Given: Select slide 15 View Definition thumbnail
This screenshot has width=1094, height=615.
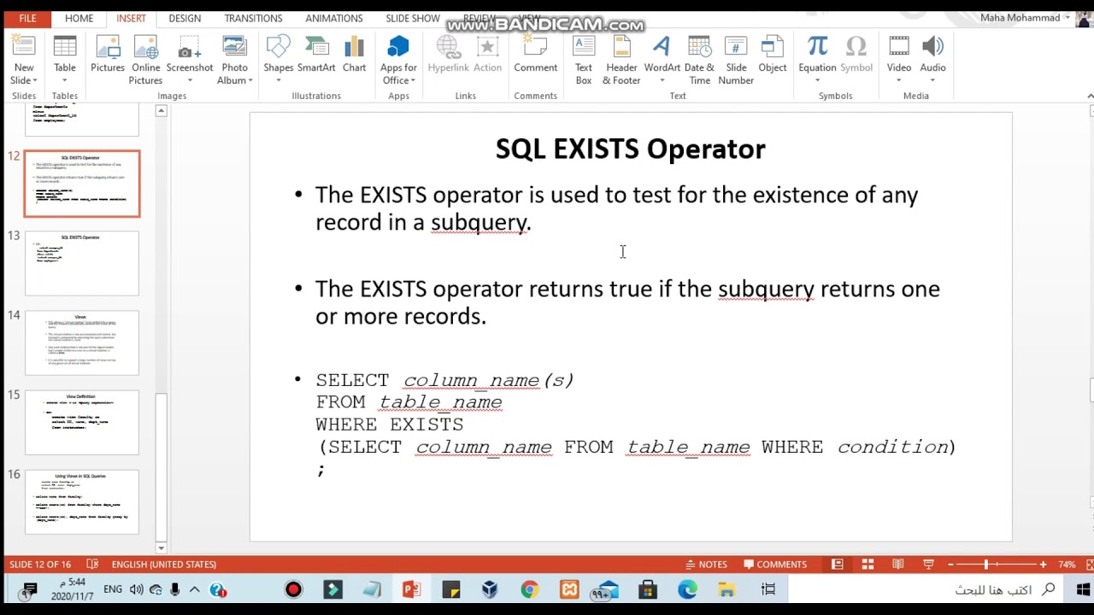Looking at the screenshot, I should click(82, 422).
